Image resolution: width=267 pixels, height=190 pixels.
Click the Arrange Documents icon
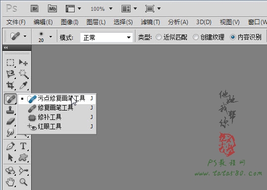tap(126, 8)
